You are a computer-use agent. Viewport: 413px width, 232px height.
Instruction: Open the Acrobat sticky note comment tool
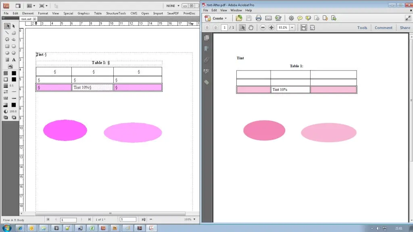point(300,18)
